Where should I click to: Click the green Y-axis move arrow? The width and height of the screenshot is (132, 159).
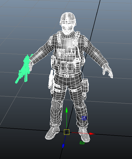pos(67,110)
